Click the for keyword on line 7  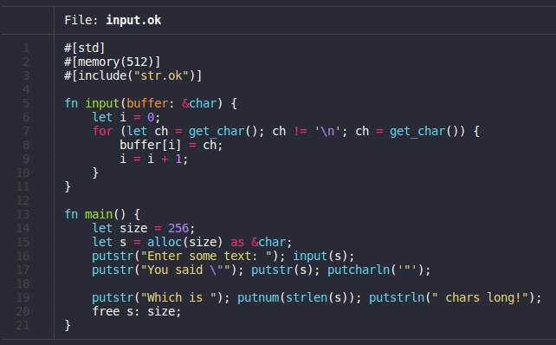coord(102,131)
